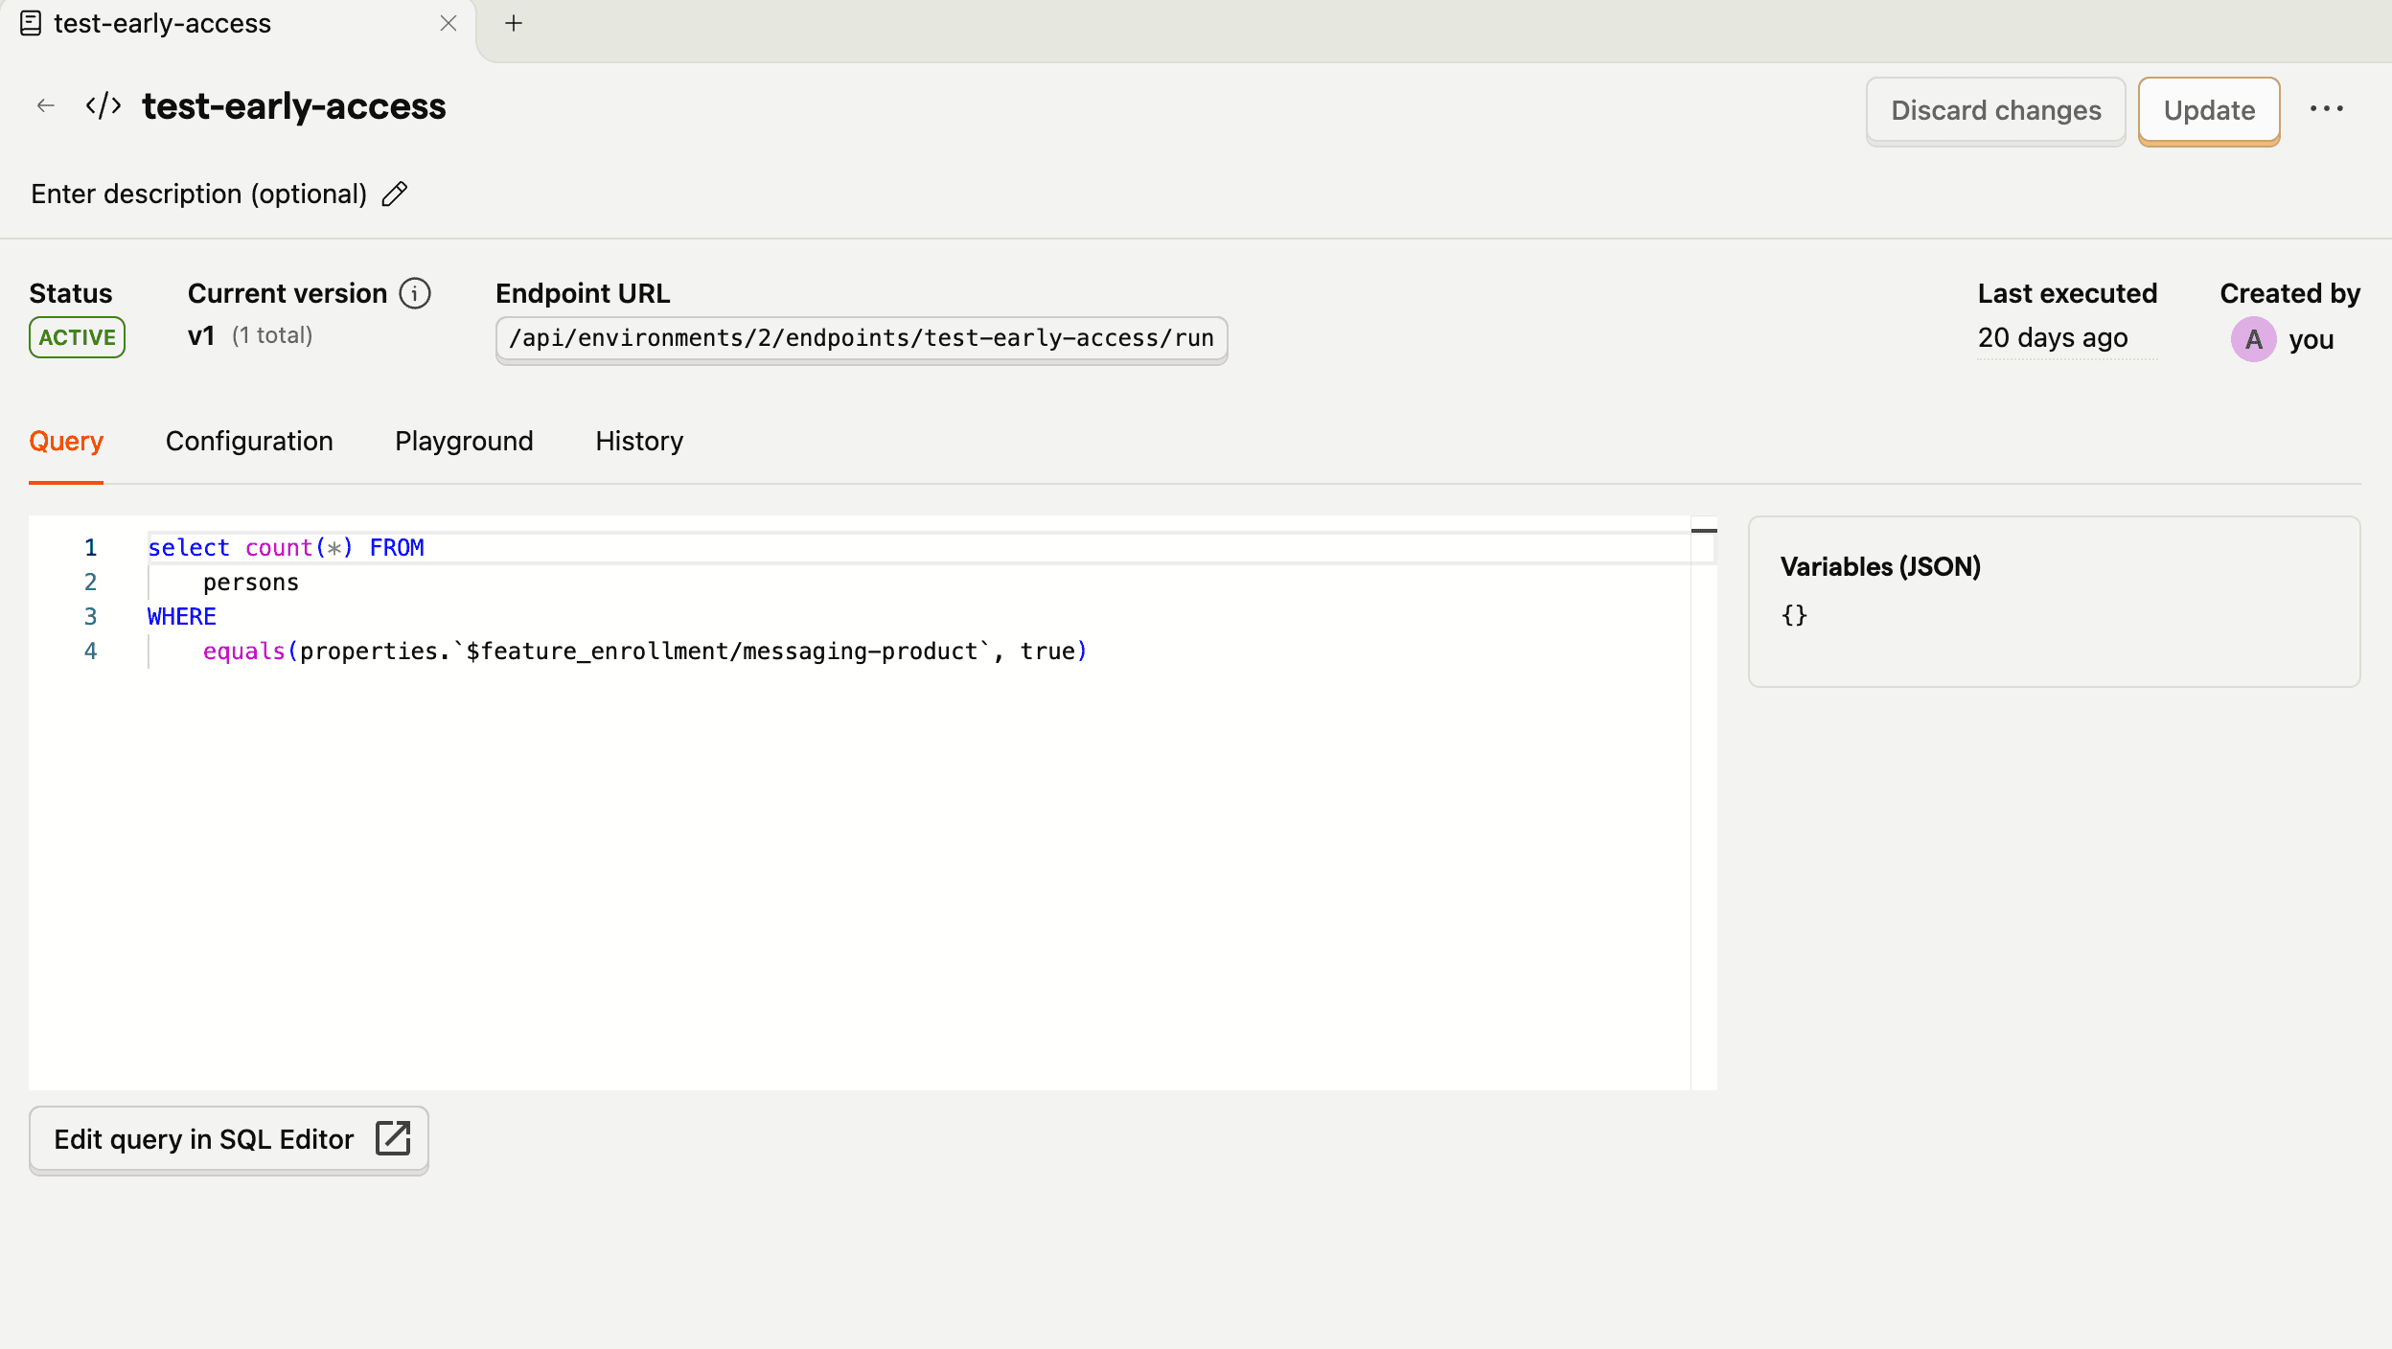Select the Query tab
2392x1349 pixels.
coord(66,442)
